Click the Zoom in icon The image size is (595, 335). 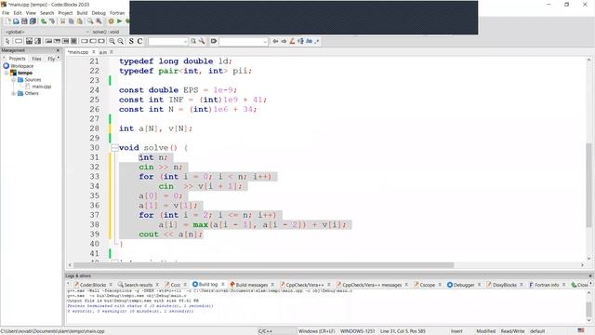click(112, 41)
